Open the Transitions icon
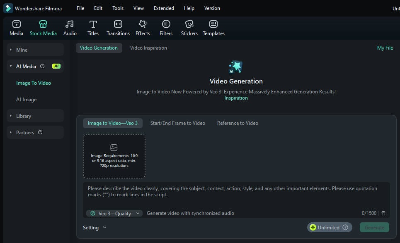Image resolution: width=400 pixels, height=243 pixels. (x=118, y=24)
